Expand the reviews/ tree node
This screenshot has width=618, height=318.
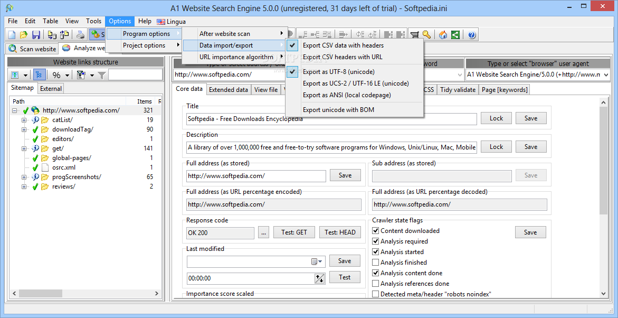pos(24,186)
